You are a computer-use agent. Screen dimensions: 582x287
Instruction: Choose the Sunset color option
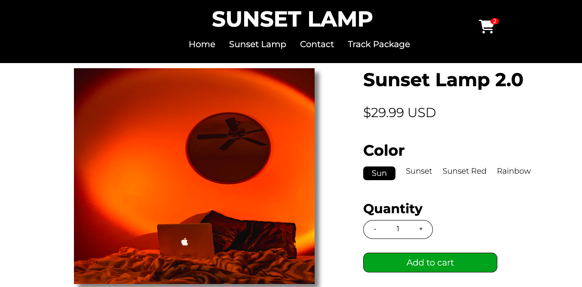point(419,171)
